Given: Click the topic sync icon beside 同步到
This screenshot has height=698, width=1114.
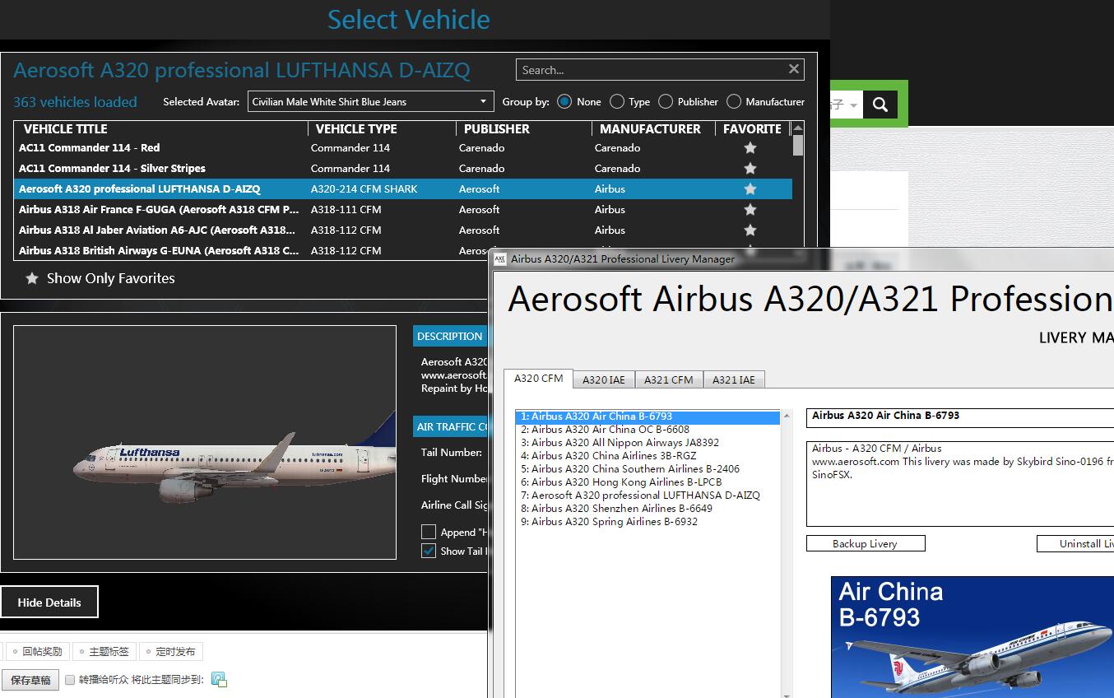Looking at the screenshot, I should pos(217,679).
